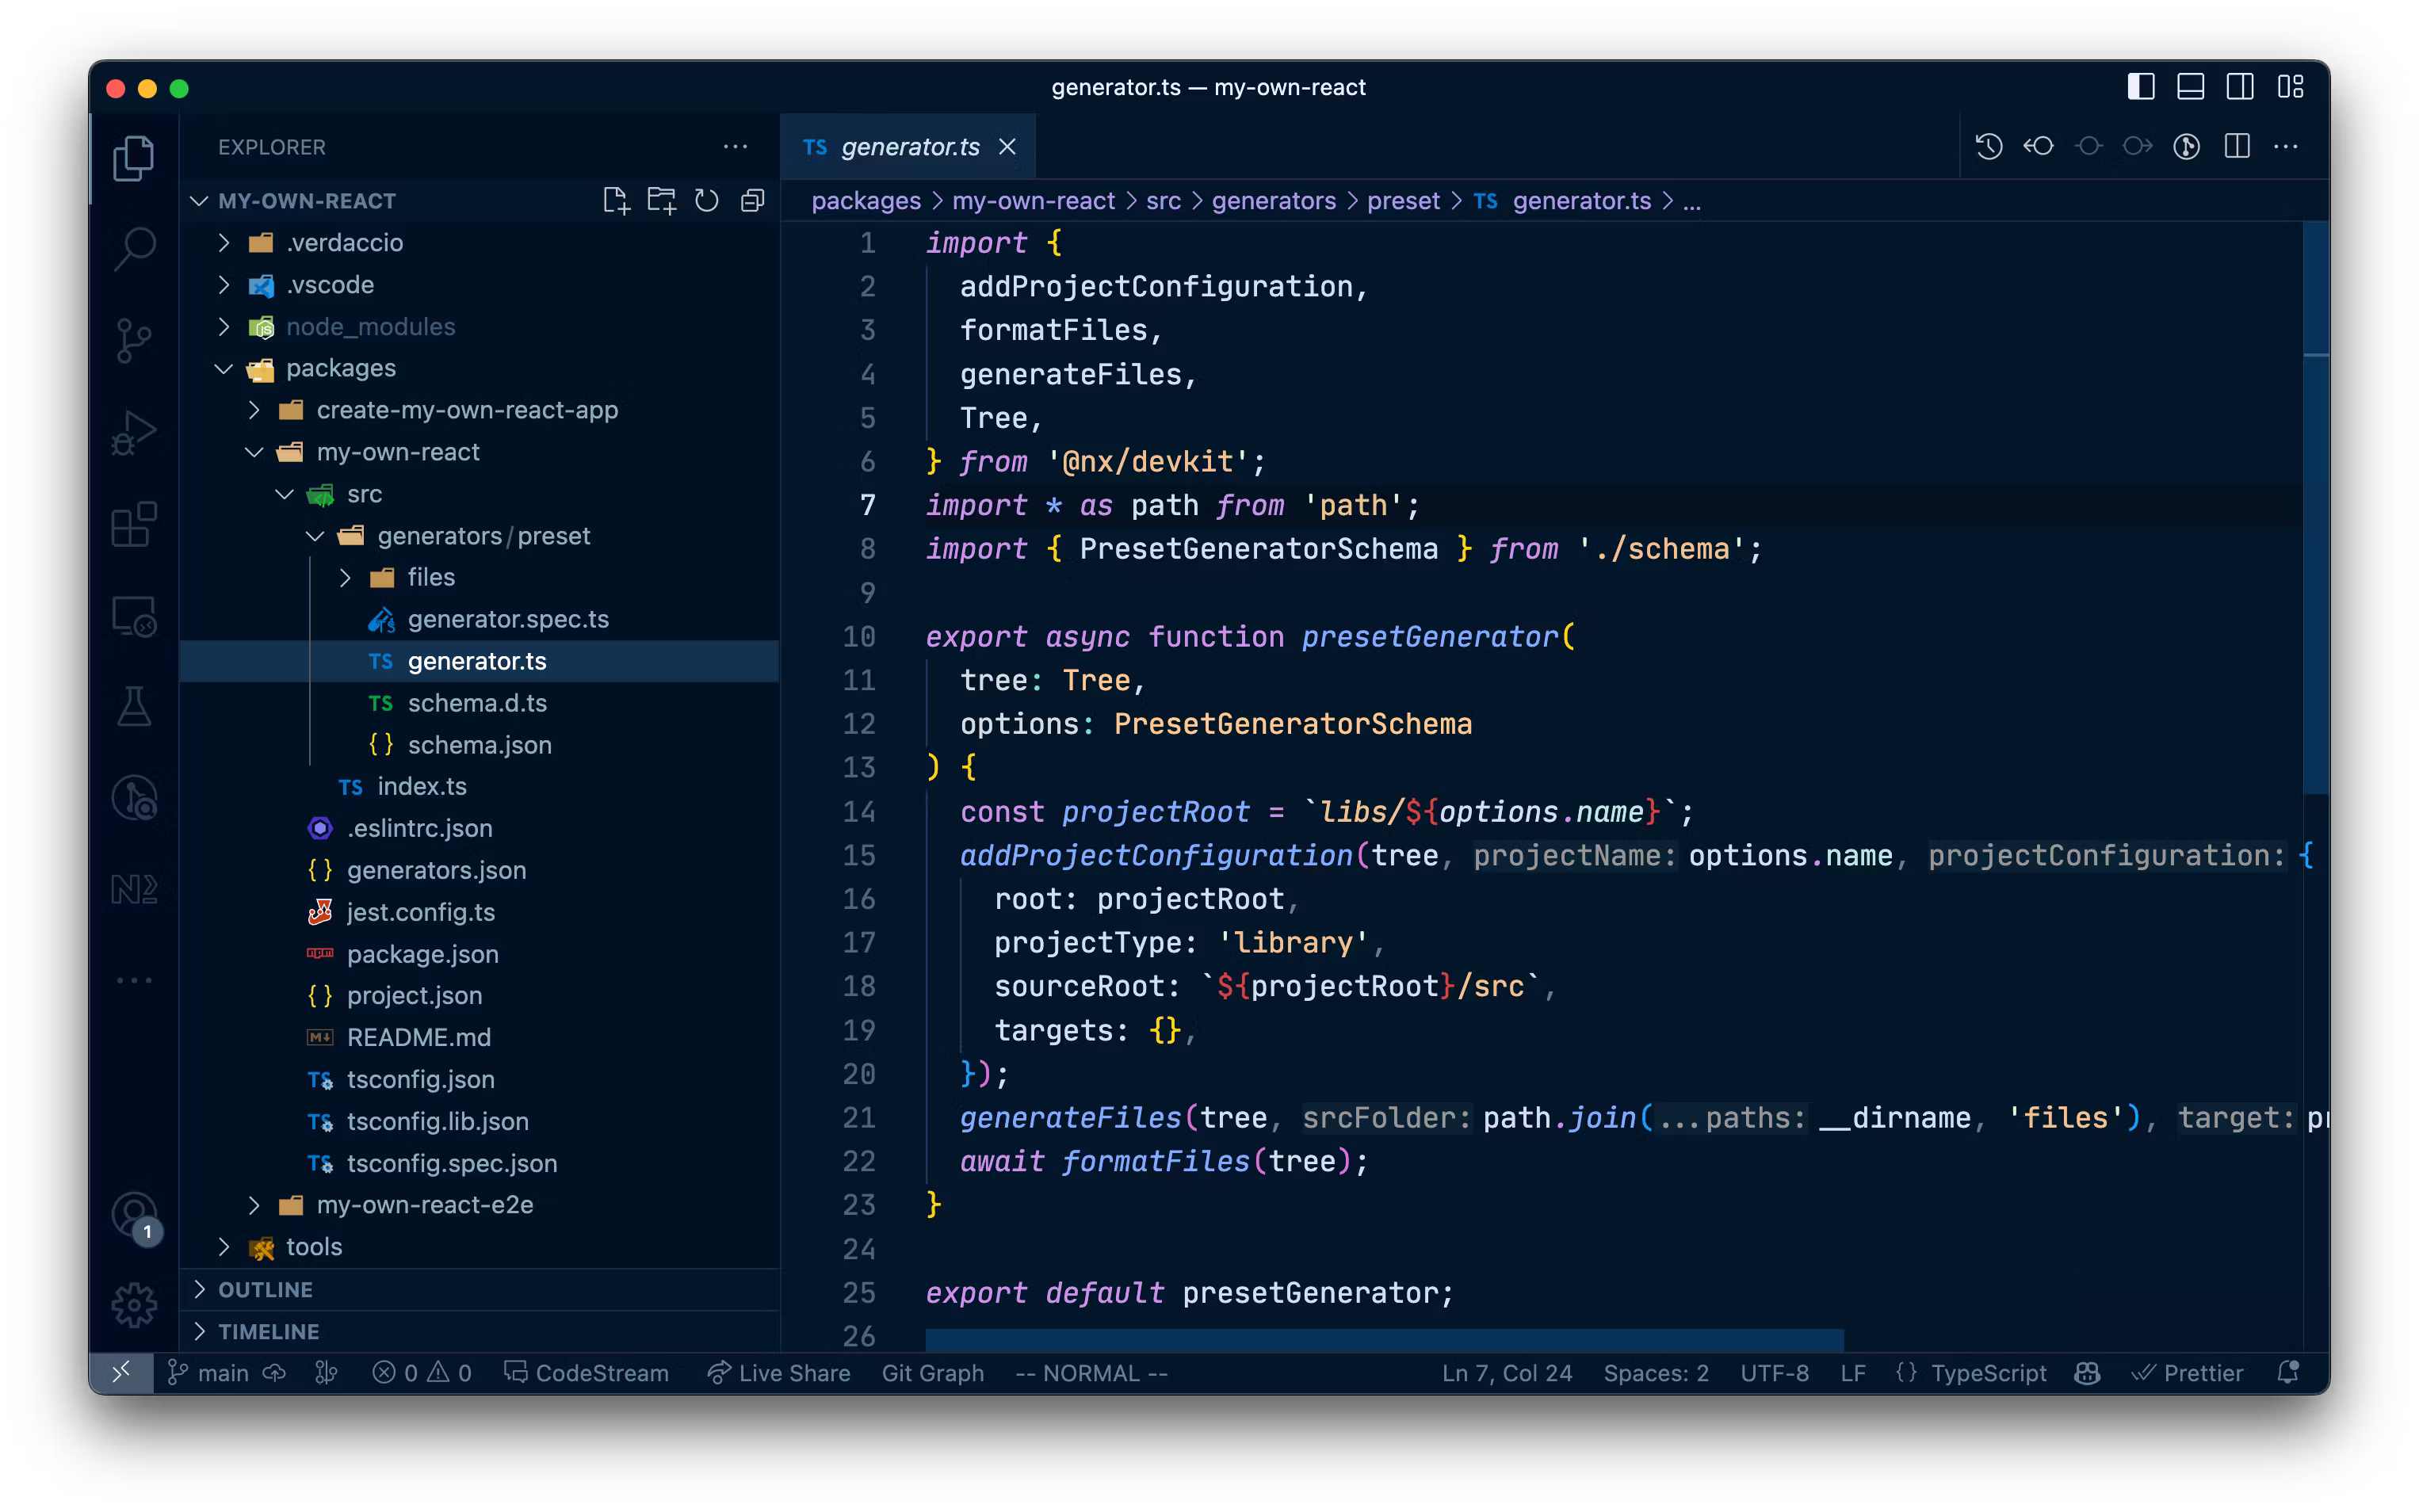Open the Search view in activity bar
Screen dimensions: 2419x1512
134,248
